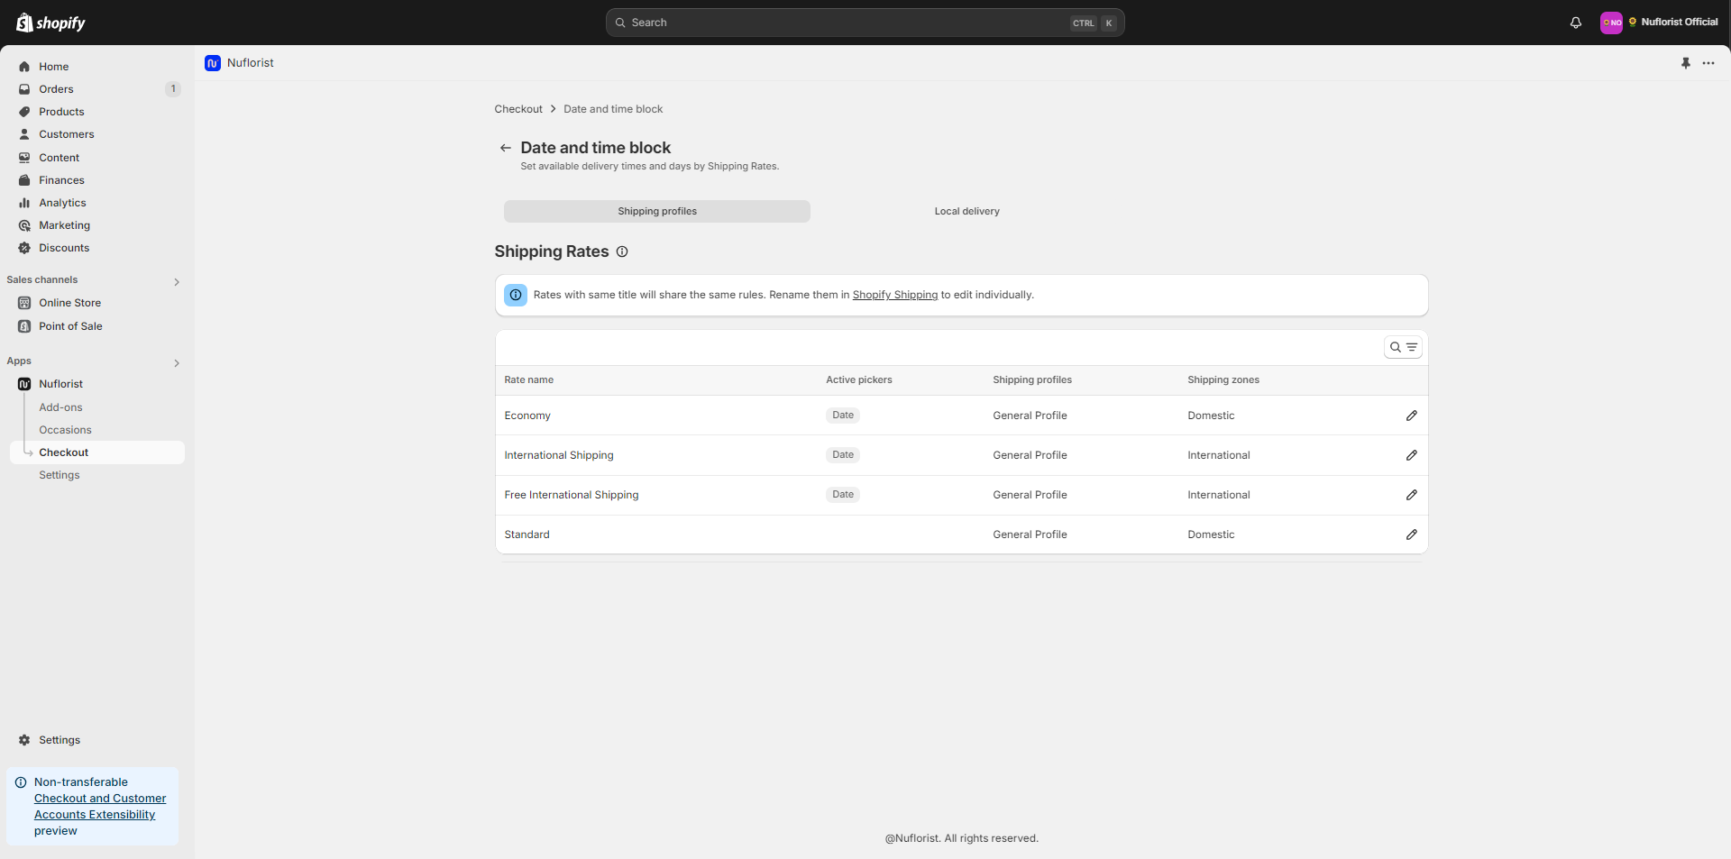The height and width of the screenshot is (859, 1731).
Task: Open search and filter in rates table
Action: tap(1403, 347)
